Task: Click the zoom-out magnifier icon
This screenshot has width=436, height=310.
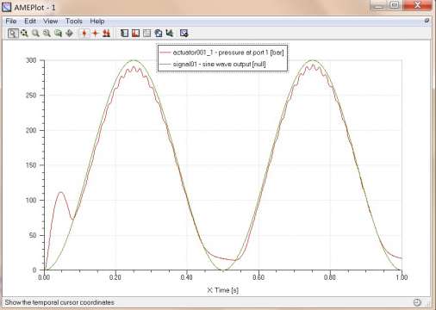Action: (47, 34)
